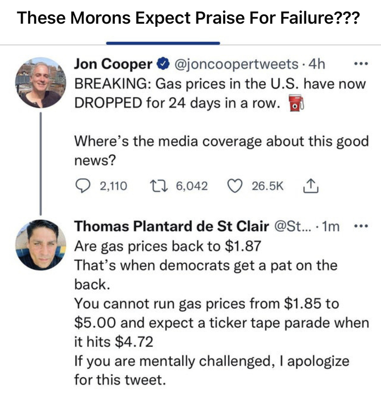This screenshot has height=396, width=381.
Task: Click Jon Cooper's blue verified badge
Action: click(x=163, y=64)
